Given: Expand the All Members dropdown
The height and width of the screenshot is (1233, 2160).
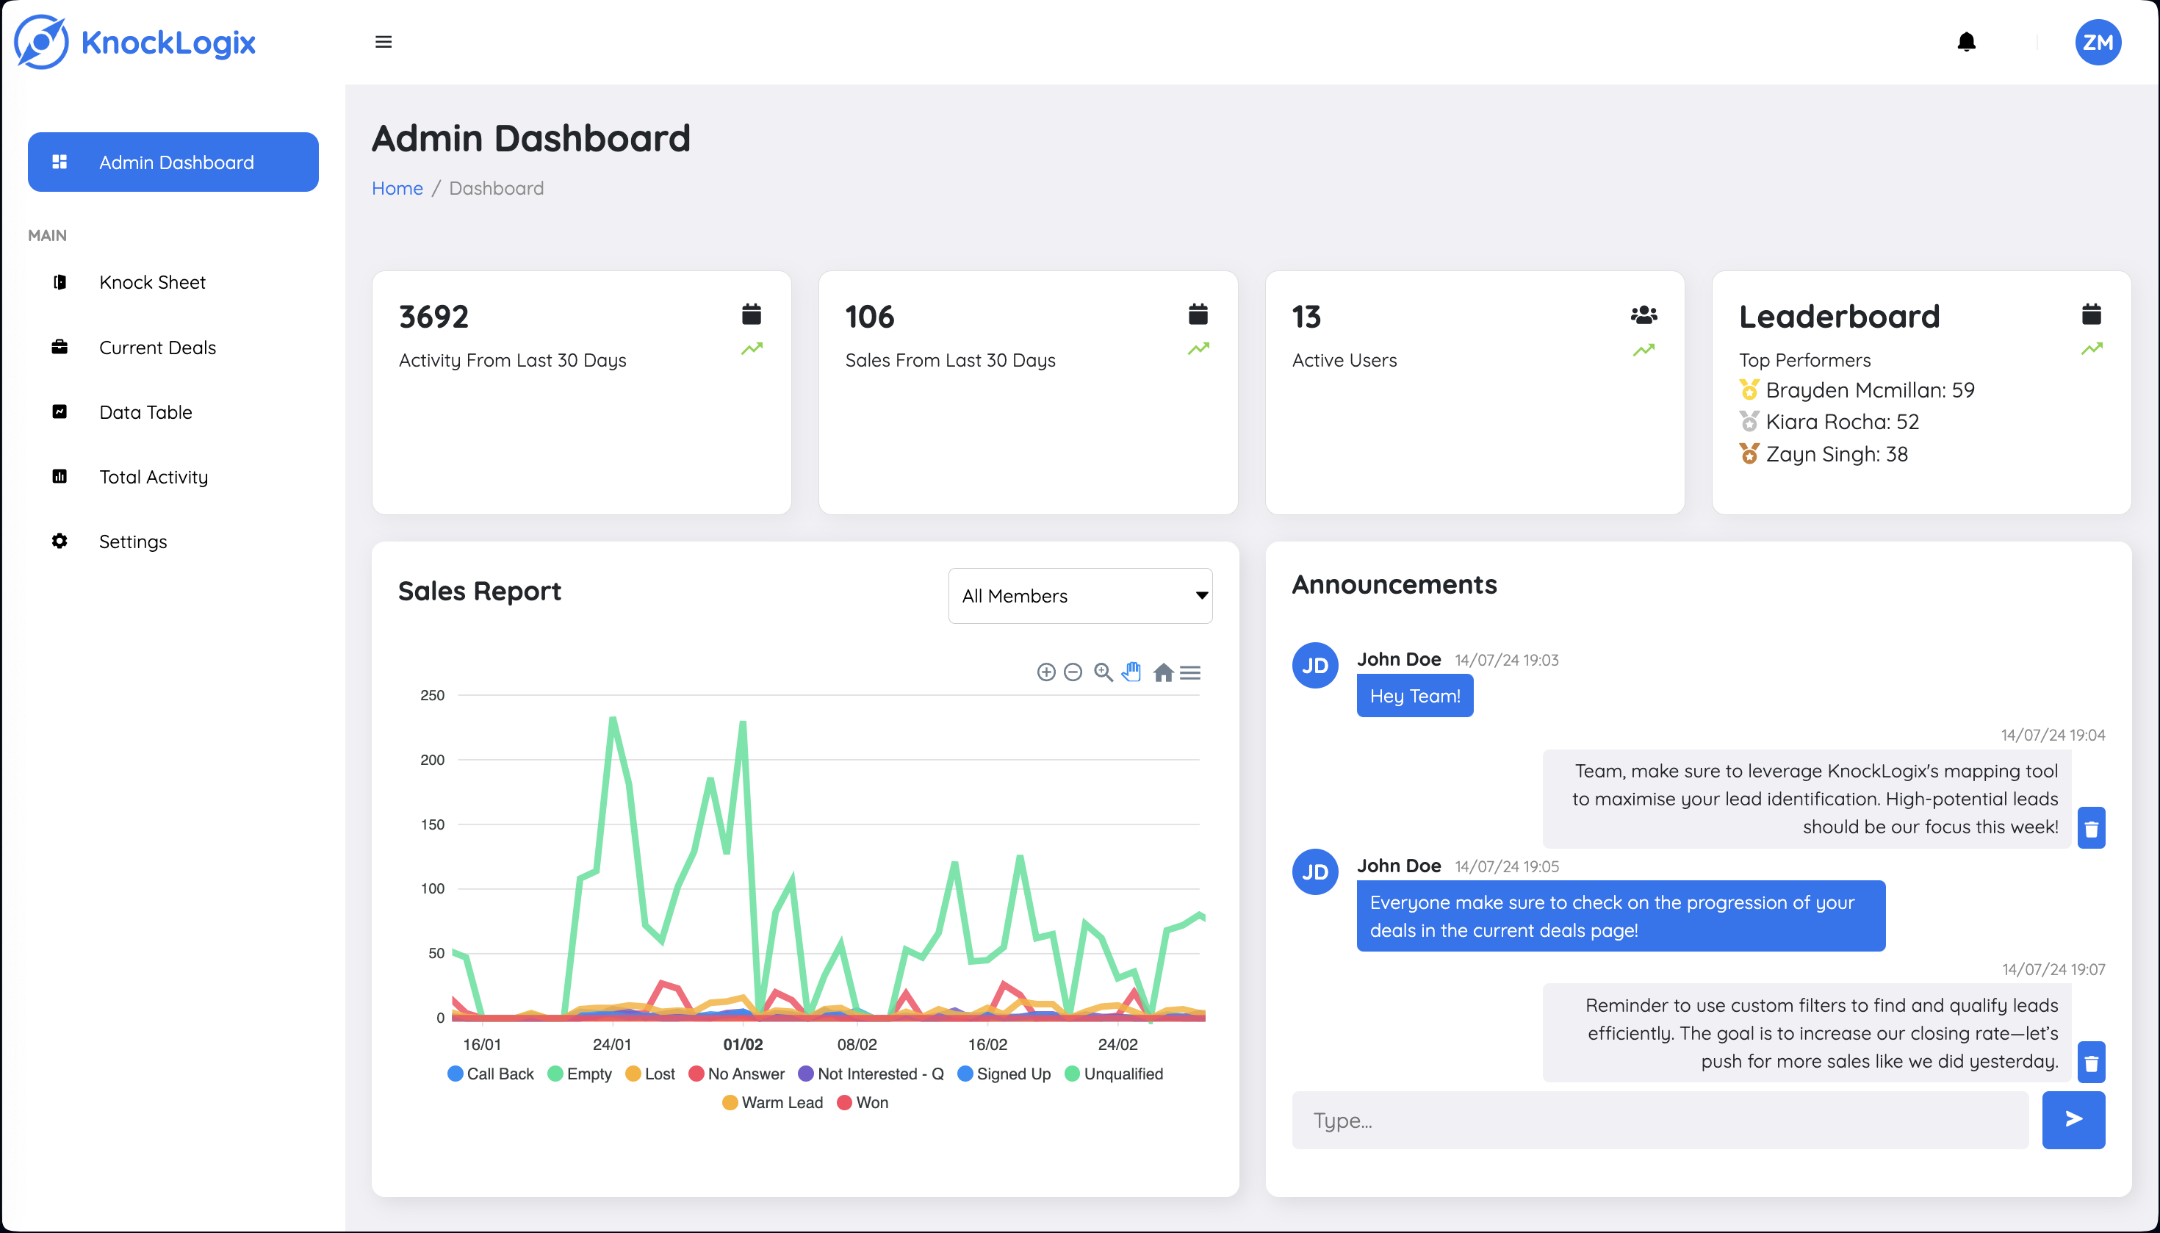Looking at the screenshot, I should pyautogui.click(x=1081, y=596).
